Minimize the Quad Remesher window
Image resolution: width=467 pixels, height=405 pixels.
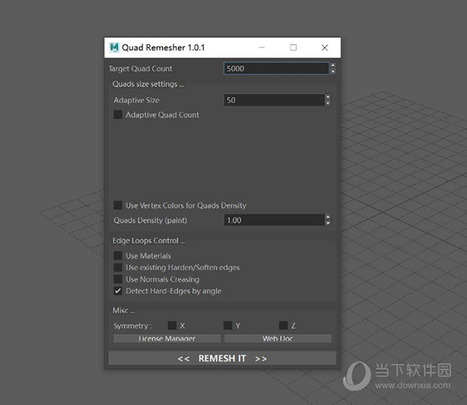[262, 48]
